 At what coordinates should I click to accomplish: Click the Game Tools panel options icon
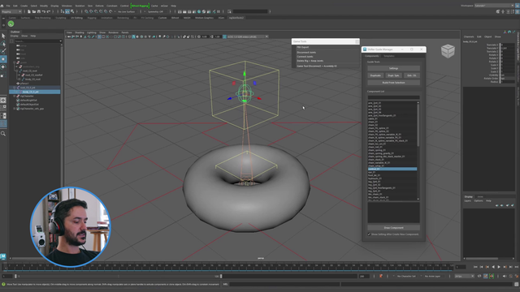pos(357,41)
